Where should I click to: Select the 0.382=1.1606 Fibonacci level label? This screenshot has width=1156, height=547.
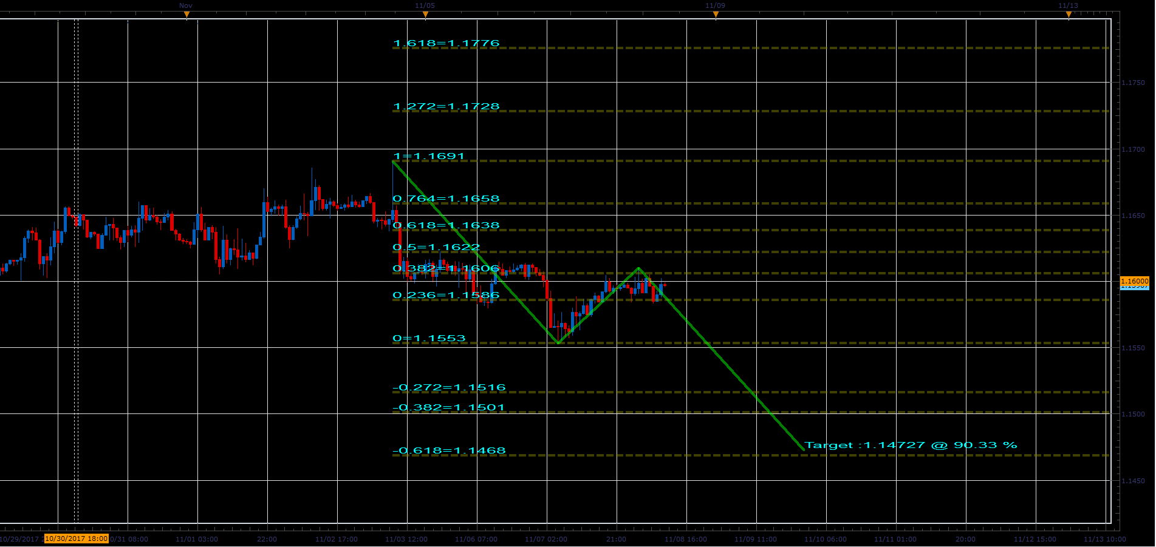[446, 268]
